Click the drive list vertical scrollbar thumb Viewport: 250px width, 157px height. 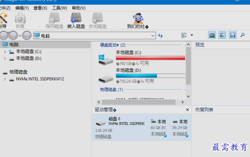tap(188, 66)
